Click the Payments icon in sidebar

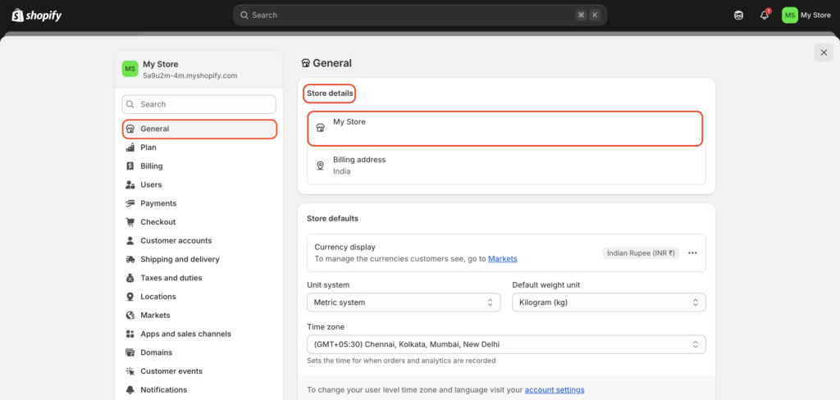click(130, 203)
